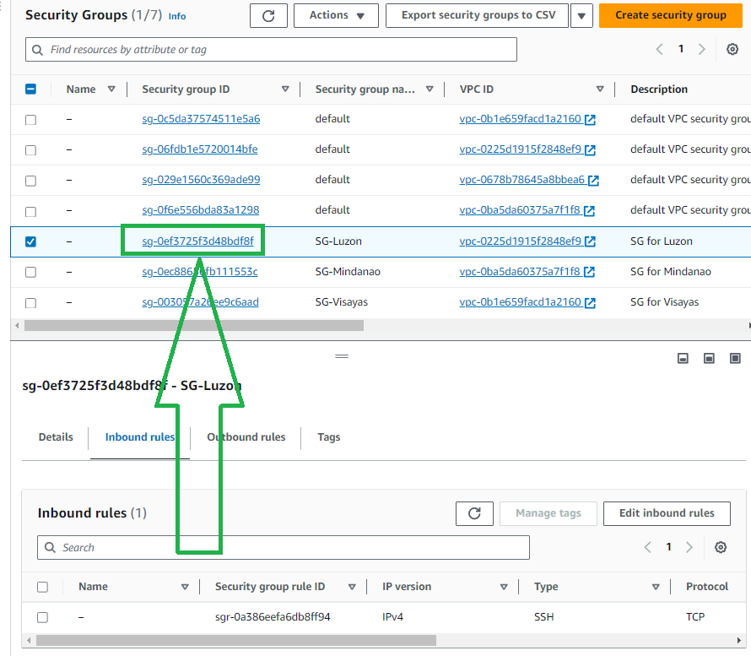Toggle select-all inbound rules checkbox

[43, 587]
